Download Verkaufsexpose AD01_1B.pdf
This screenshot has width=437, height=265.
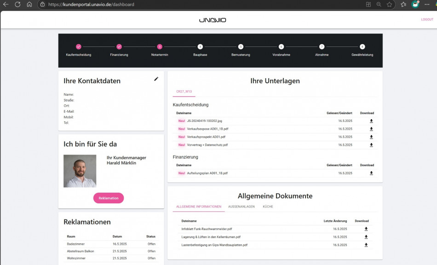click(x=371, y=129)
